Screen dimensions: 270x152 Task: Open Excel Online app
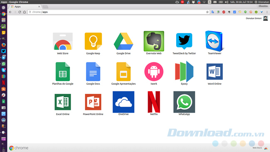(x=63, y=102)
